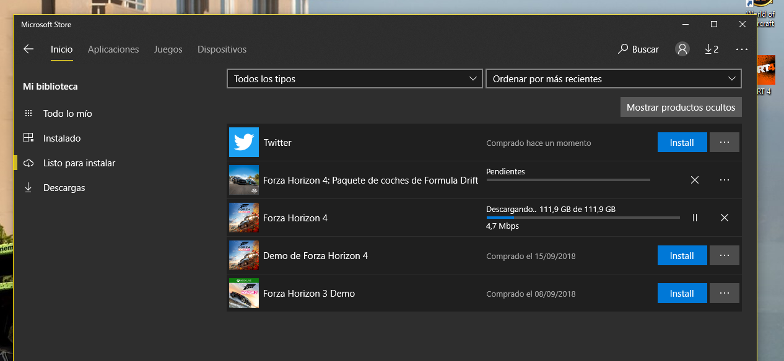The height and width of the screenshot is (361, 784).
Task: Switch to the Inicio tab
Action: click(x=62, y=49)
